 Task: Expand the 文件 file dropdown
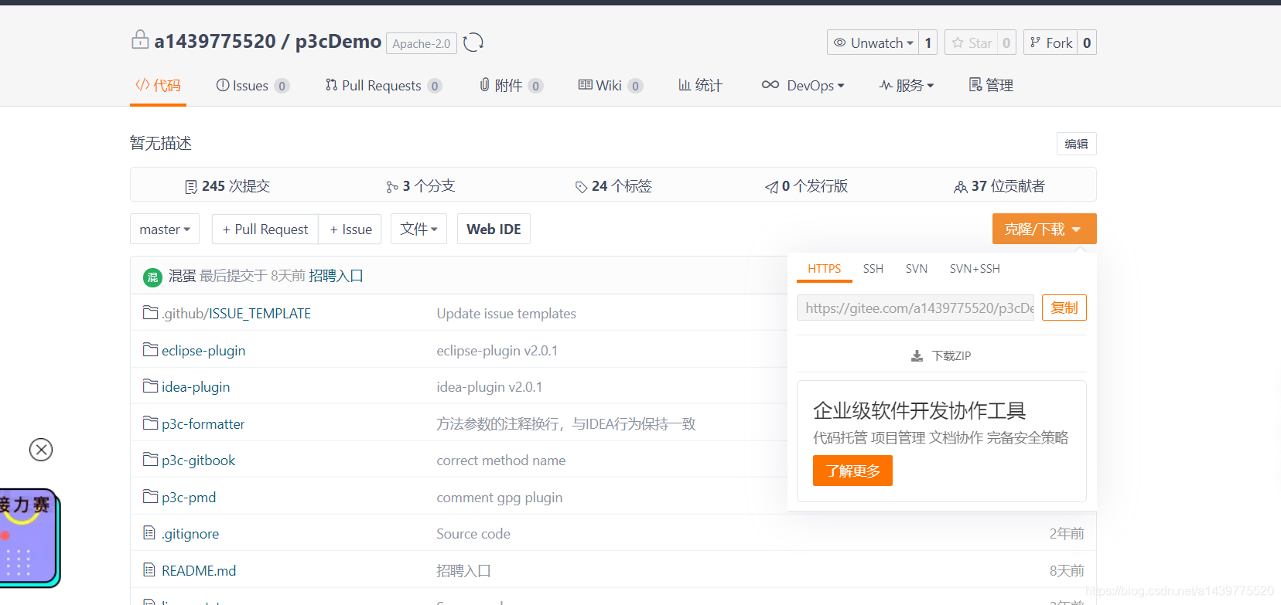[418, 229]
